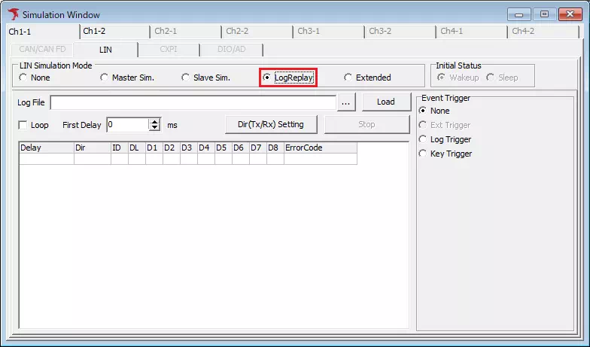Viewport: 590px width, 347px height.
Task: Set LIN Simulation Mode to None
Action: coord(23,78)
